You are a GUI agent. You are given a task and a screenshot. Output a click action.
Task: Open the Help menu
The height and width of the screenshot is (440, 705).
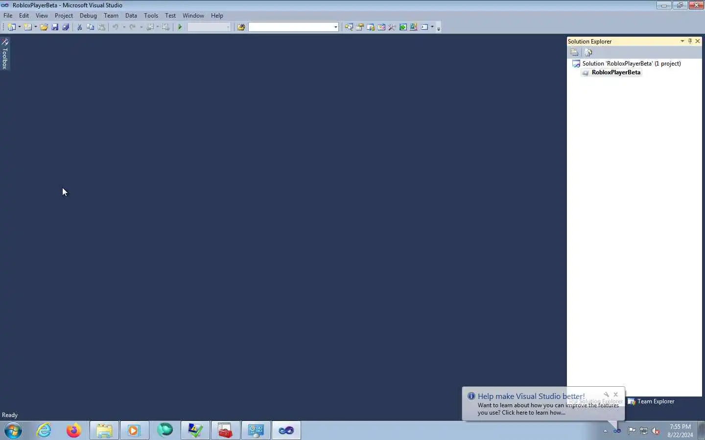coord(217,16)
